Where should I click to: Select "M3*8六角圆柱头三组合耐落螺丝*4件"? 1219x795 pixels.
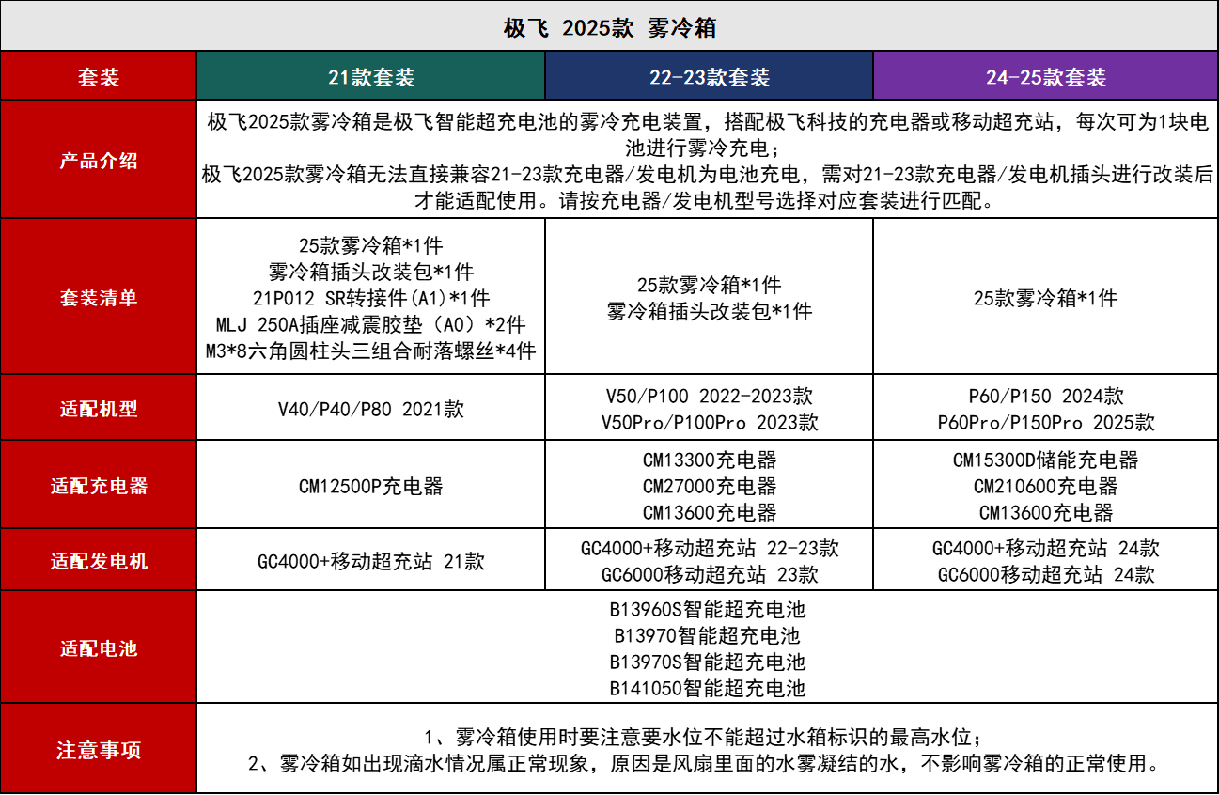click(x=371, y=351)
